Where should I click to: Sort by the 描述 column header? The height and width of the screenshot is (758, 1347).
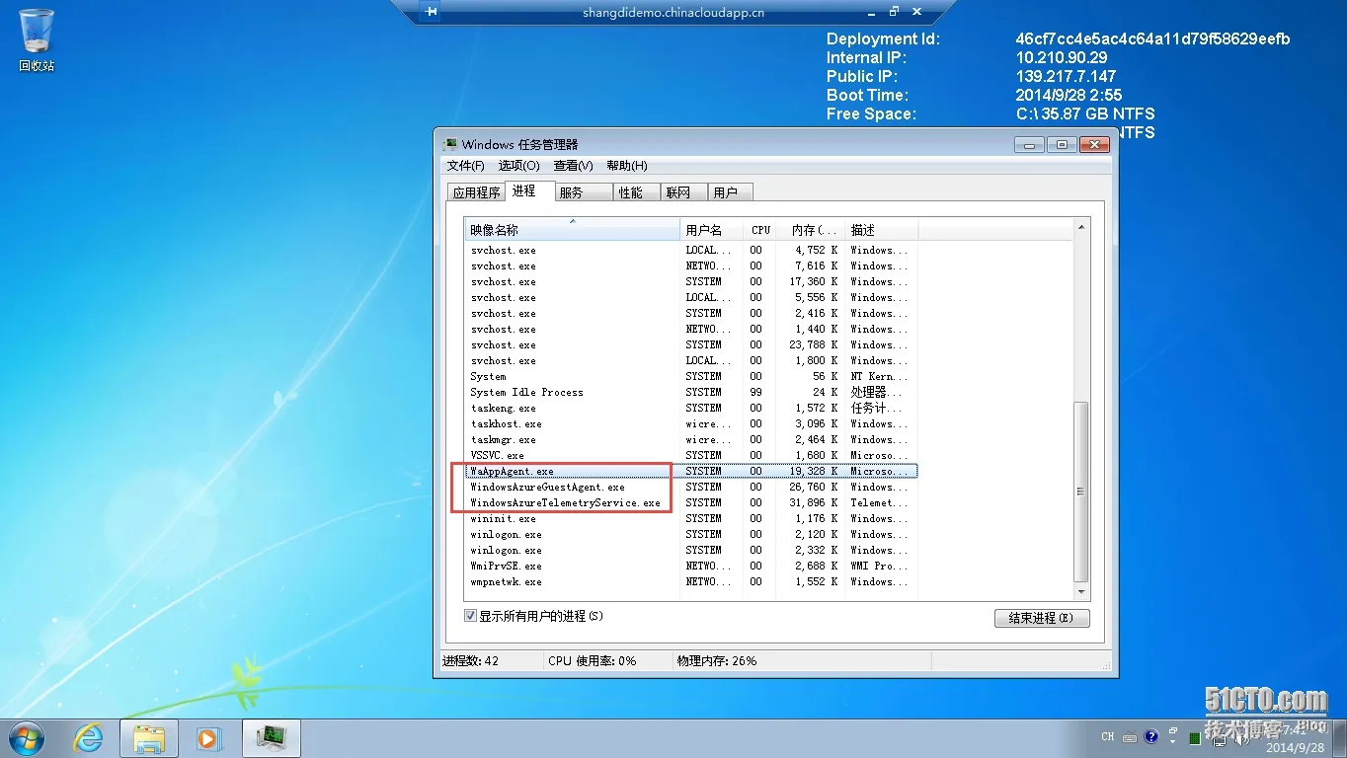tap(882, 230)
